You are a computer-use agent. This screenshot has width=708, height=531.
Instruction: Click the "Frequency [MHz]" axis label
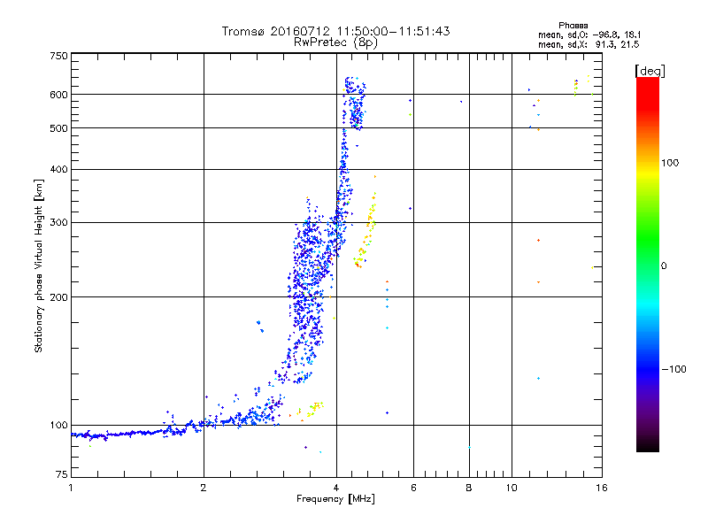point(335,499)
